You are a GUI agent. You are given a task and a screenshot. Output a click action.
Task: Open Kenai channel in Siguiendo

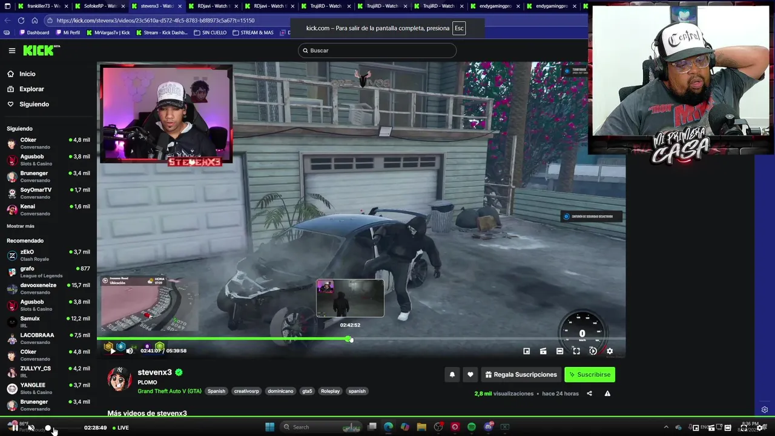pyautogui.click(x=48, y=210)
